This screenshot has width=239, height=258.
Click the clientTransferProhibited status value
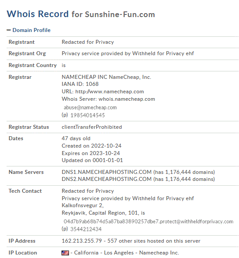click(92, 127)
